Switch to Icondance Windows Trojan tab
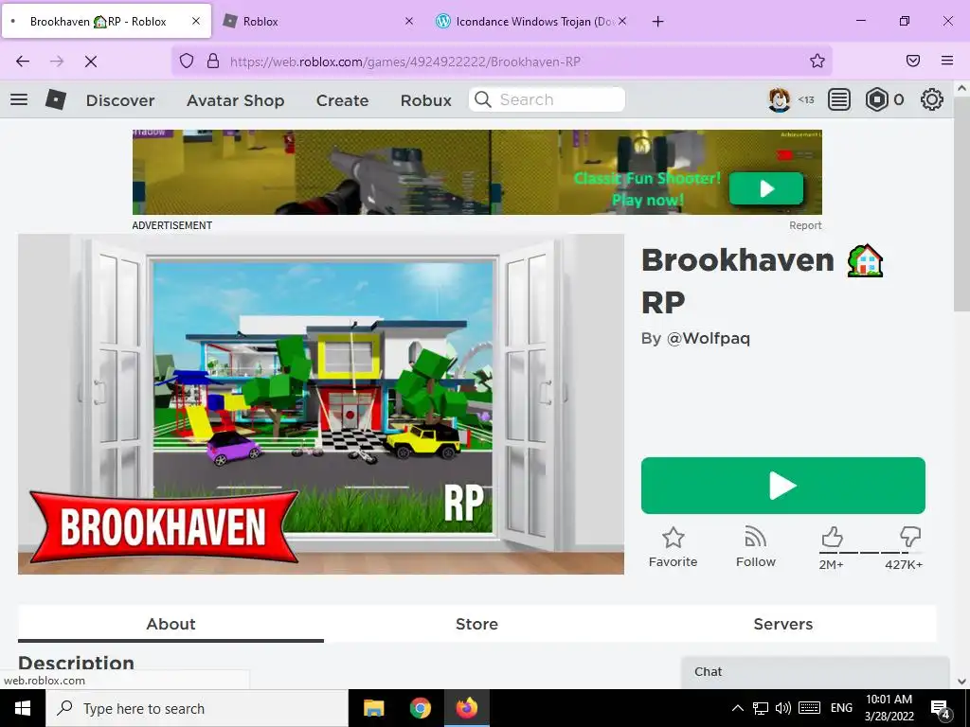Viewport: 970px width, 727px height. point(534,21)
